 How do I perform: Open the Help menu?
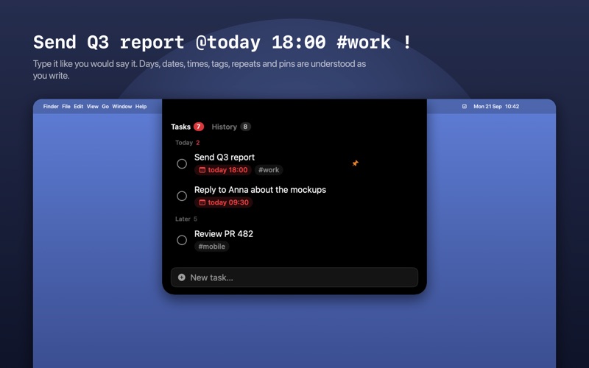pyautogui.click(x=141, y=107)
